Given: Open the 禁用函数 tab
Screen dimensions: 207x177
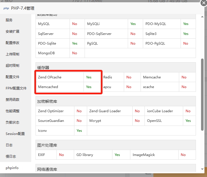Looking at the screenshot, I should [12, 100].
